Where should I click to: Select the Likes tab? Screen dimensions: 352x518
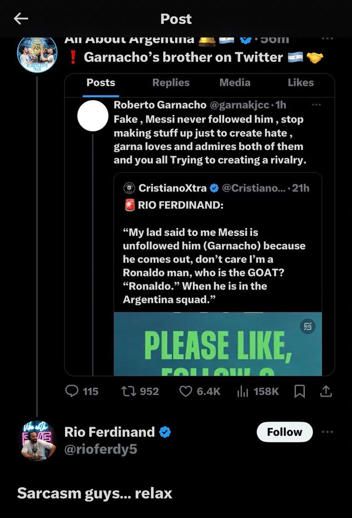pyautogui.click(x=301, y=83)
